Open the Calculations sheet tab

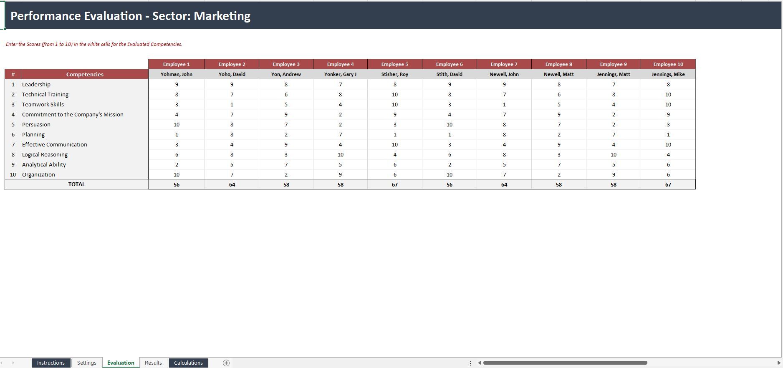pyautogui.click(x=188, y=363)
